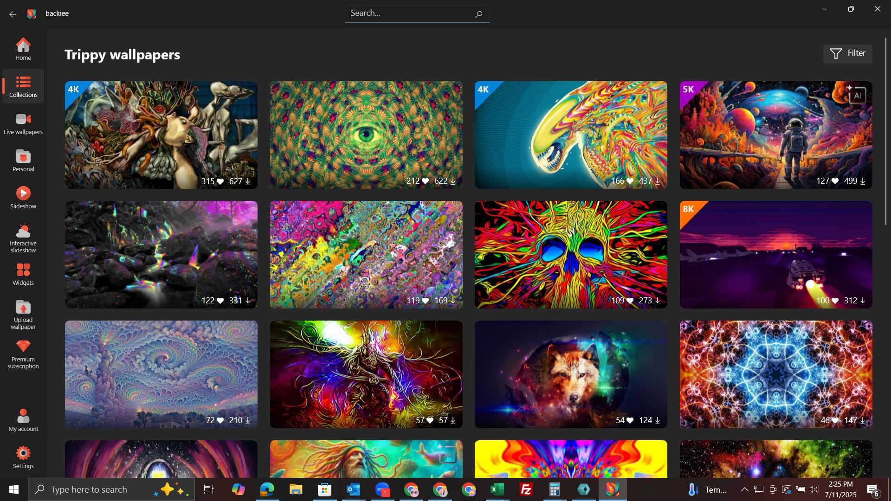Download the wallpaper with 627 downloads
Viewport: 891px width, 501px height.
click(248, 181)
